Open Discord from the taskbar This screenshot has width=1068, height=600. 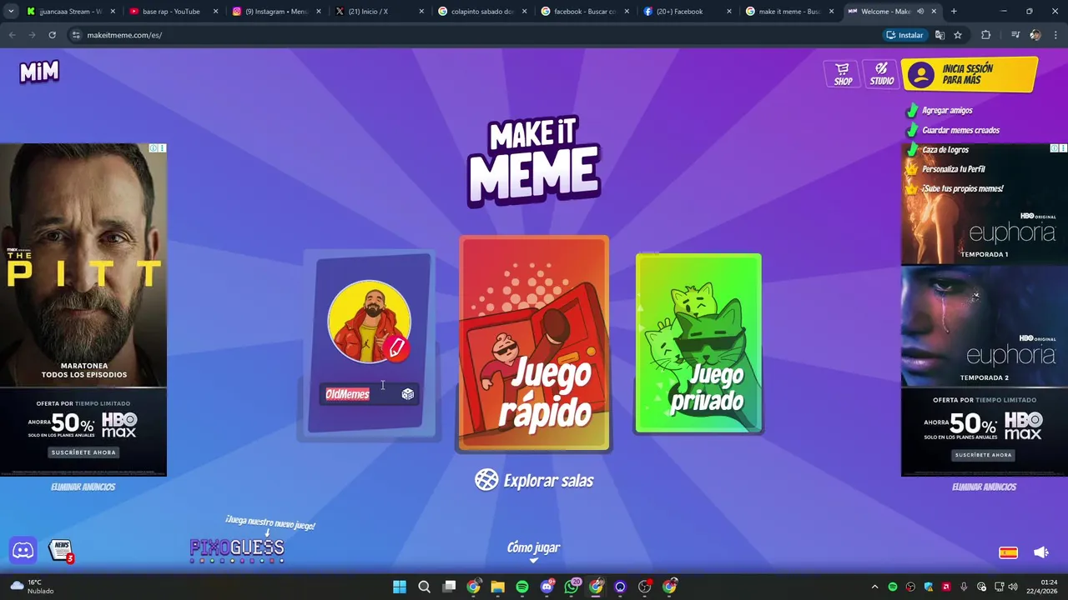point(547,587)
